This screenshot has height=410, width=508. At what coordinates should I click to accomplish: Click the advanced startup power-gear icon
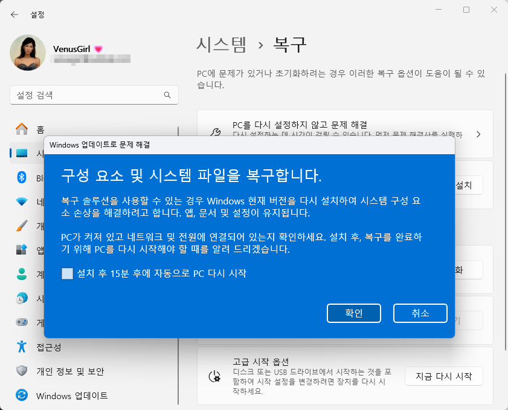coord(214,376)
